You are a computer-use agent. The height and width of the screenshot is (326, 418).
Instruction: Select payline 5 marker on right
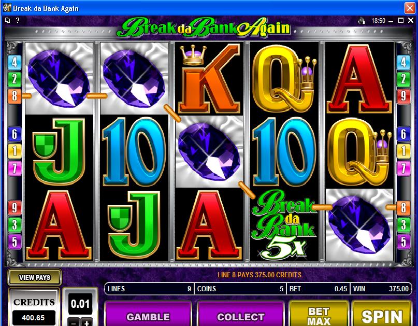pos(403,242)
